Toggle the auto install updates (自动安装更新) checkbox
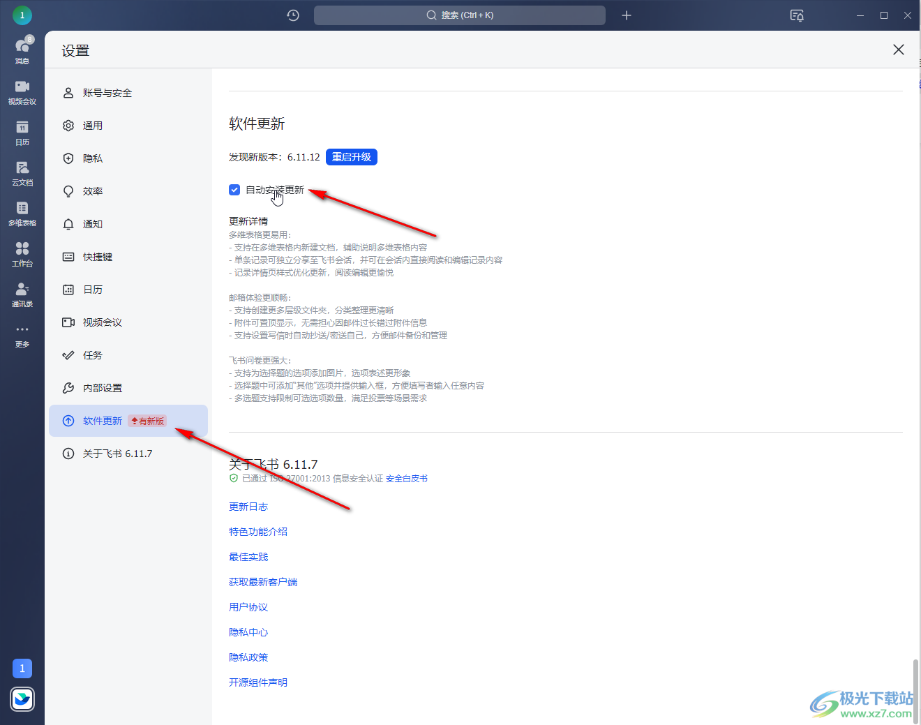The height and width of the screenshot is (725, 921). click(234, 190)
